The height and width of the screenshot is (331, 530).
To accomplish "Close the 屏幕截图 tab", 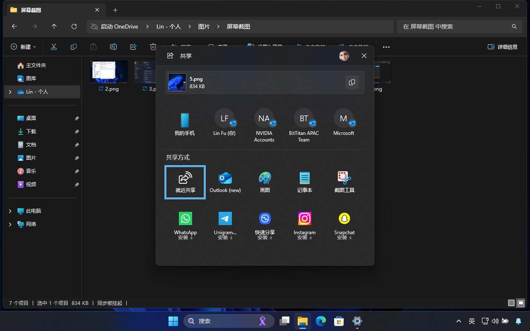I will [97, 10].
